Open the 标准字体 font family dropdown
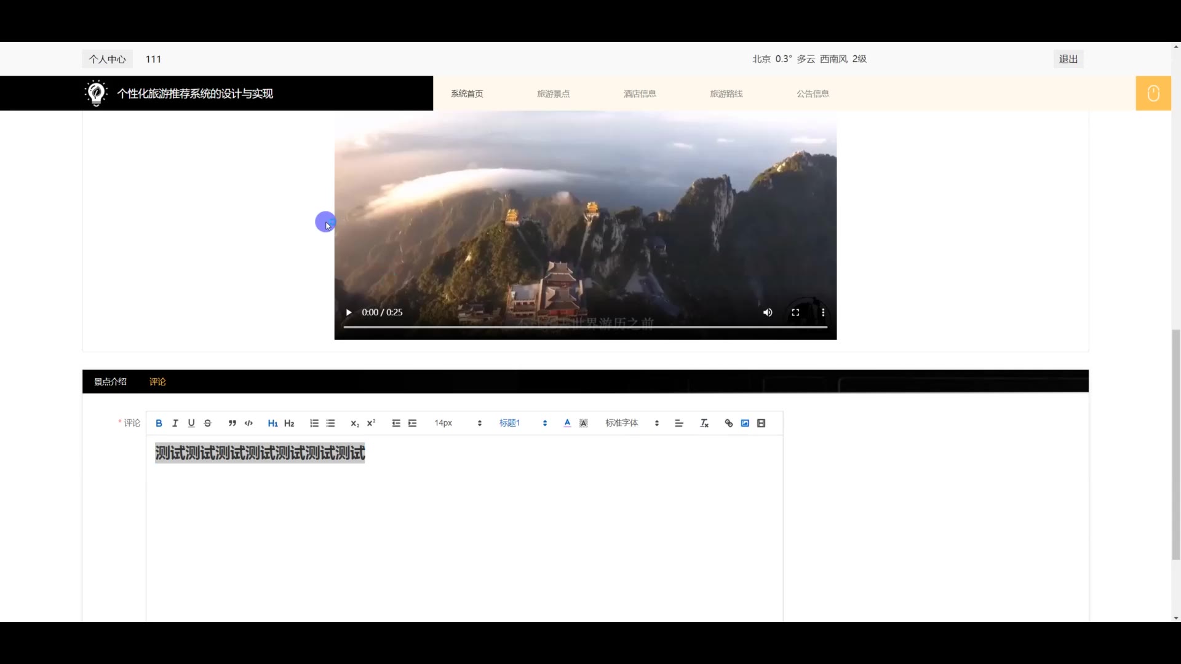This screenshot has width=1181, height=664. (x=632, y=423)
